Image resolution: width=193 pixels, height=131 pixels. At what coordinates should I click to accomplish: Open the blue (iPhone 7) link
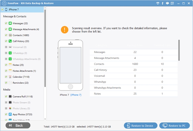coord(76,95)
